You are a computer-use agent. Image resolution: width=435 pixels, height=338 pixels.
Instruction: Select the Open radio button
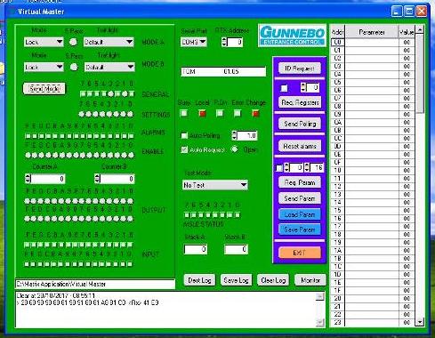pos(235,149)
